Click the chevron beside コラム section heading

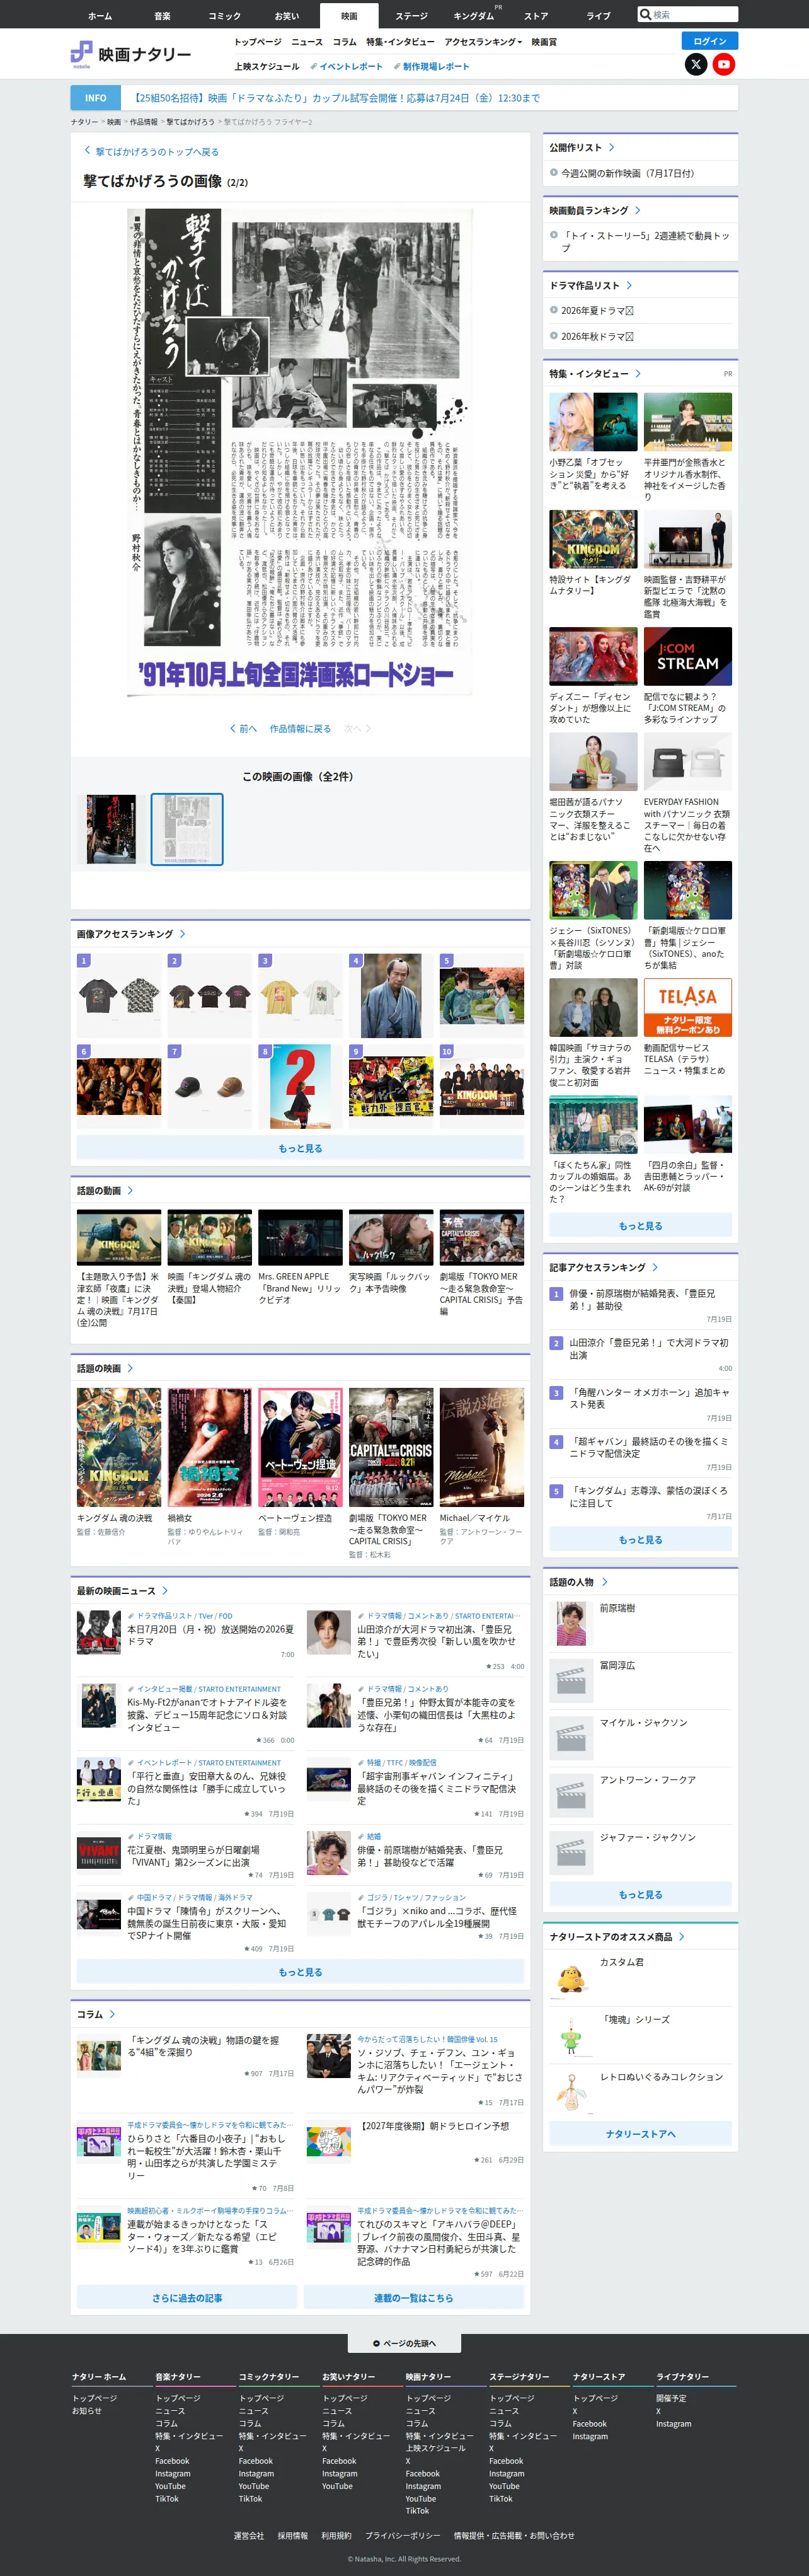click(112, 2014)
